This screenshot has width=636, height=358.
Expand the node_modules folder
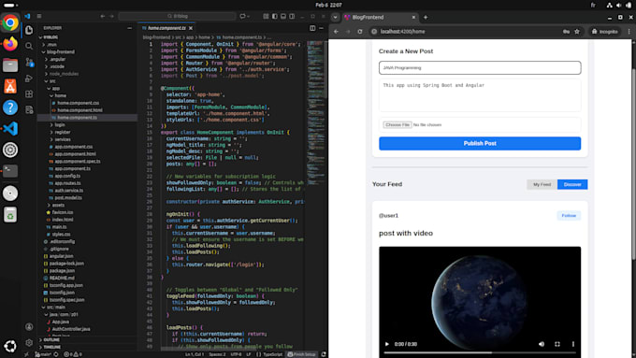click(x=65, y=74)
